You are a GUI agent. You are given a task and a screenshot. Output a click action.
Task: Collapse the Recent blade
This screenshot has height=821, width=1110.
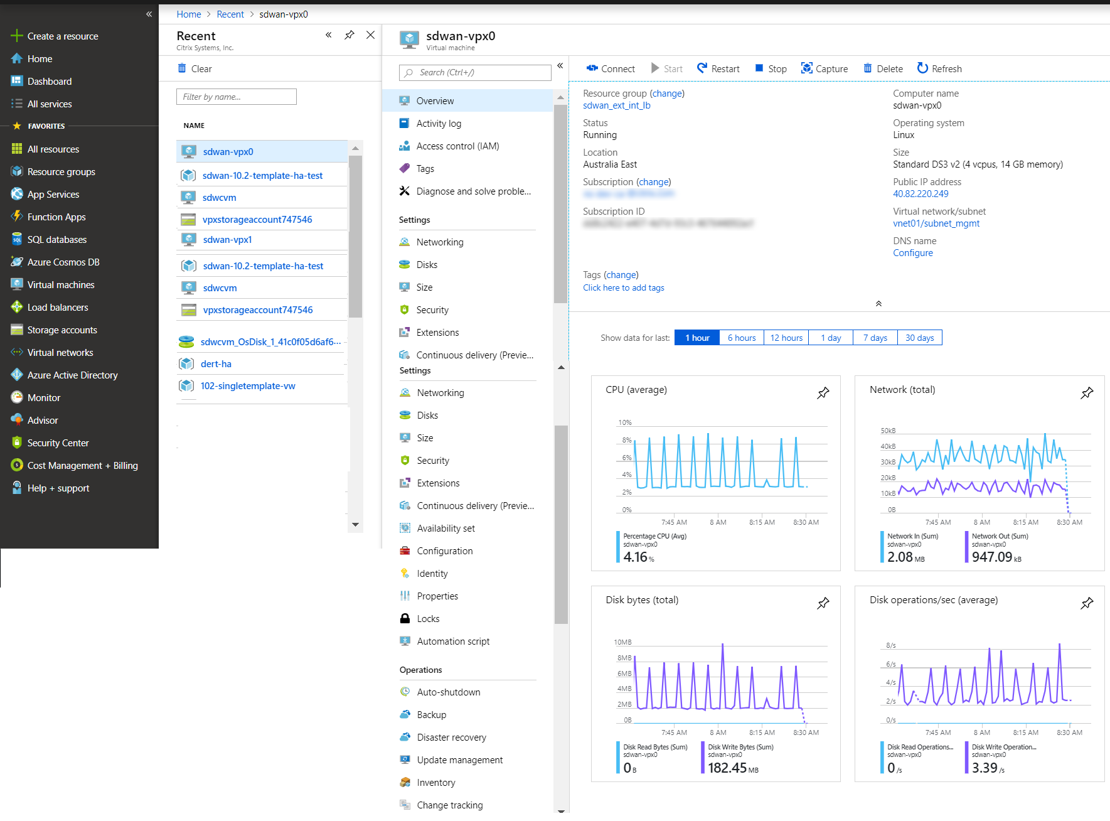[x=328, y=35]
